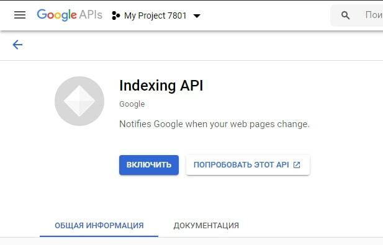Viewport: 383px width, 245px height.
Task: Click the magnifying glass search icon
Action: (345, 16)
